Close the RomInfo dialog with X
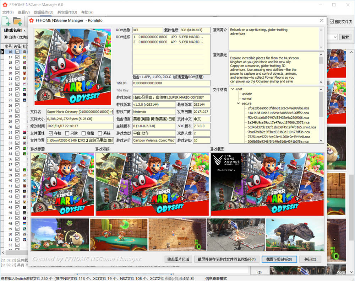 (322, 20)
